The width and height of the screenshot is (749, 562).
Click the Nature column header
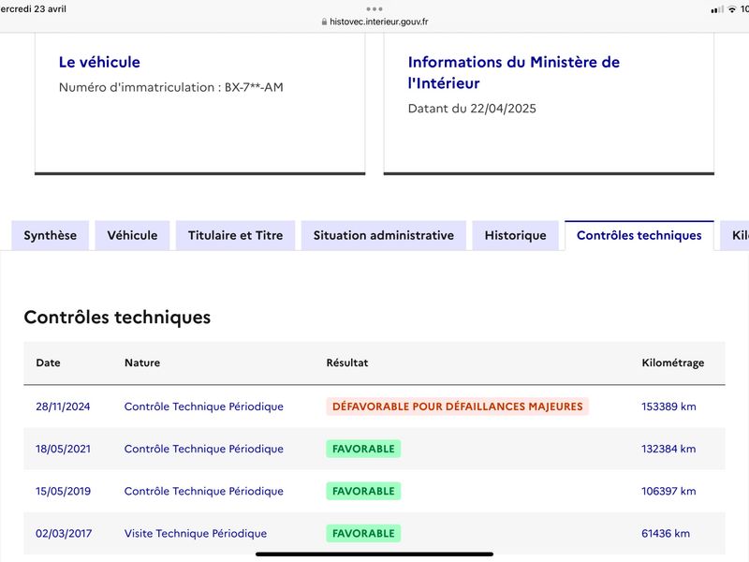[x=142, y=362]
